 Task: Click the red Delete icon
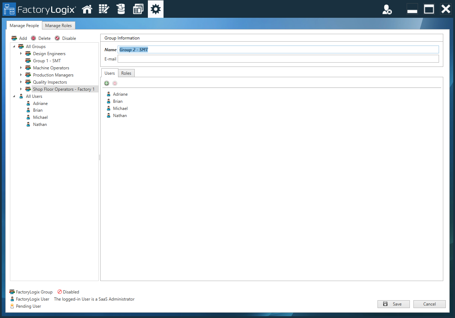click(x=33, y=38)
